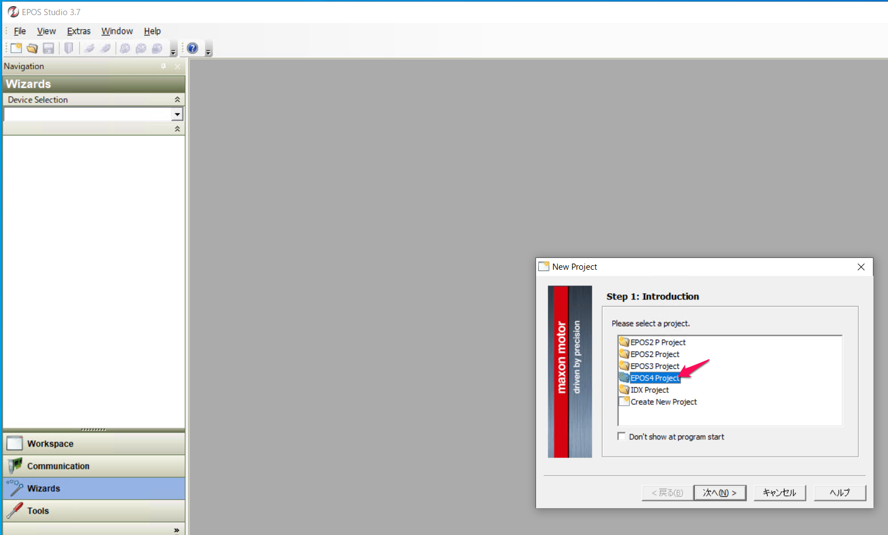The image size is (888, 535).
Task: Select Create New Project entry
Action: point(664,402)
